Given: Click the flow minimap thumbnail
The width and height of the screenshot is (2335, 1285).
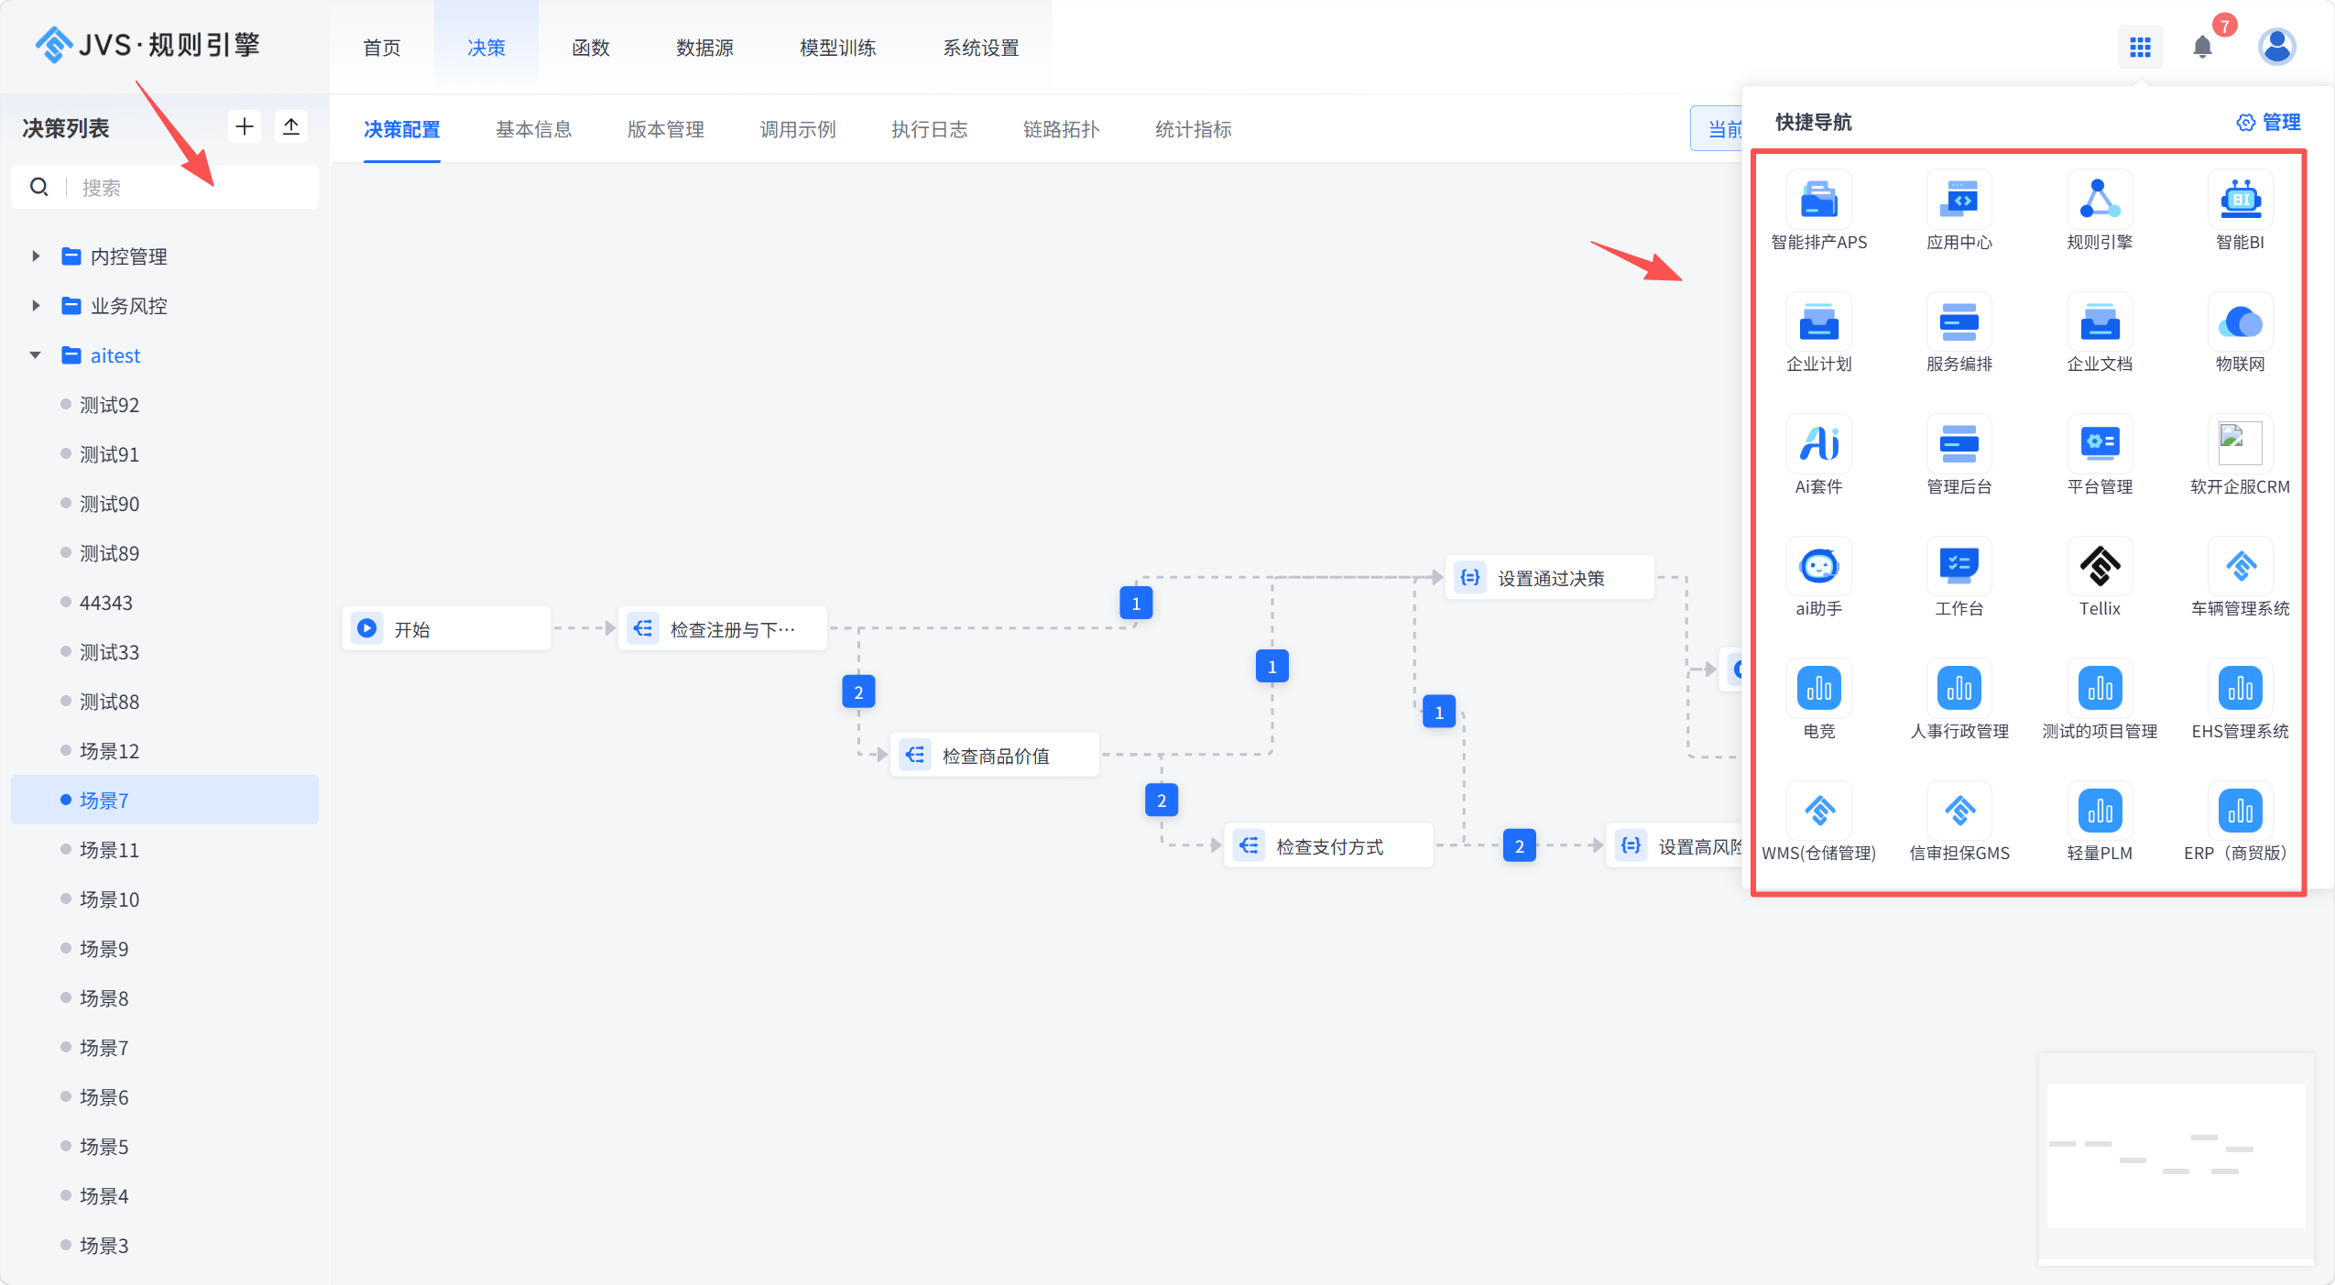Looking at the screenshot, I should point(2176,1157).
